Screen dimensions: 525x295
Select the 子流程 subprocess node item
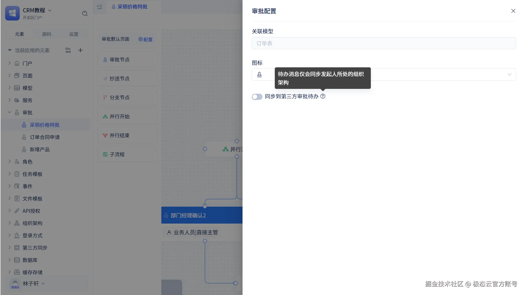coord(127,154)
